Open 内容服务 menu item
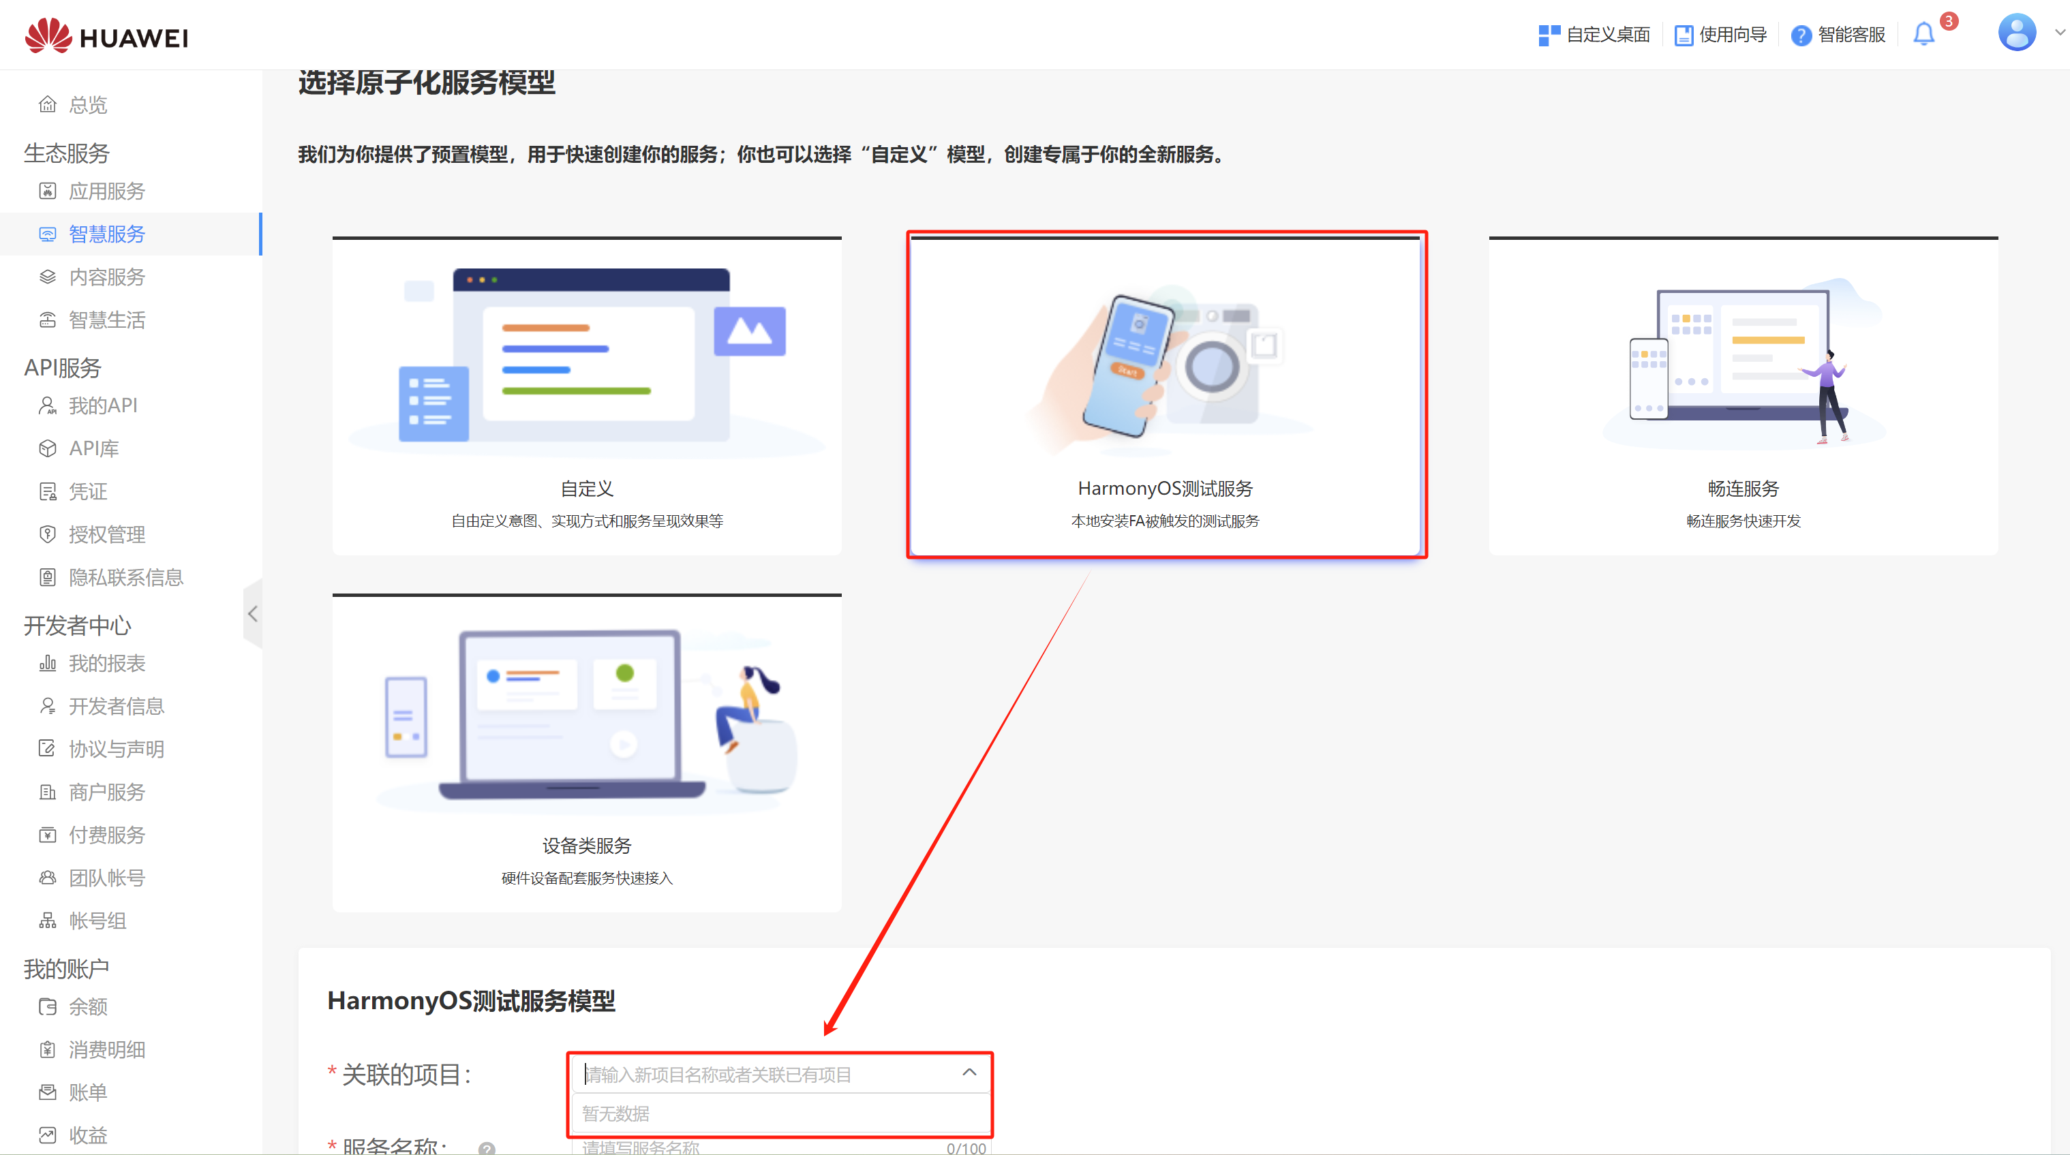 107,276
